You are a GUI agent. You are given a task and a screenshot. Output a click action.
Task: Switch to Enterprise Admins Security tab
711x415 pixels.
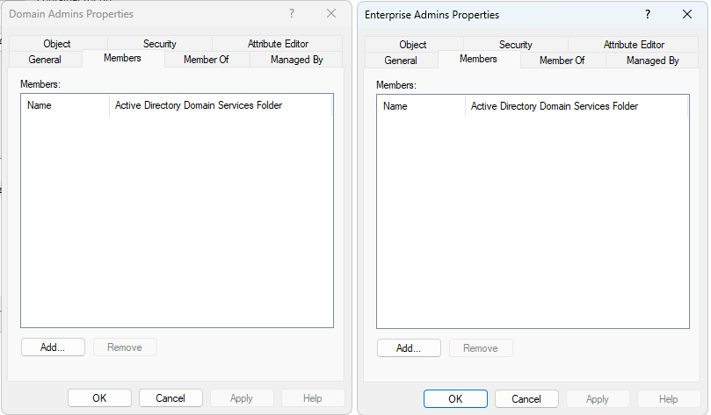(516, 45)
